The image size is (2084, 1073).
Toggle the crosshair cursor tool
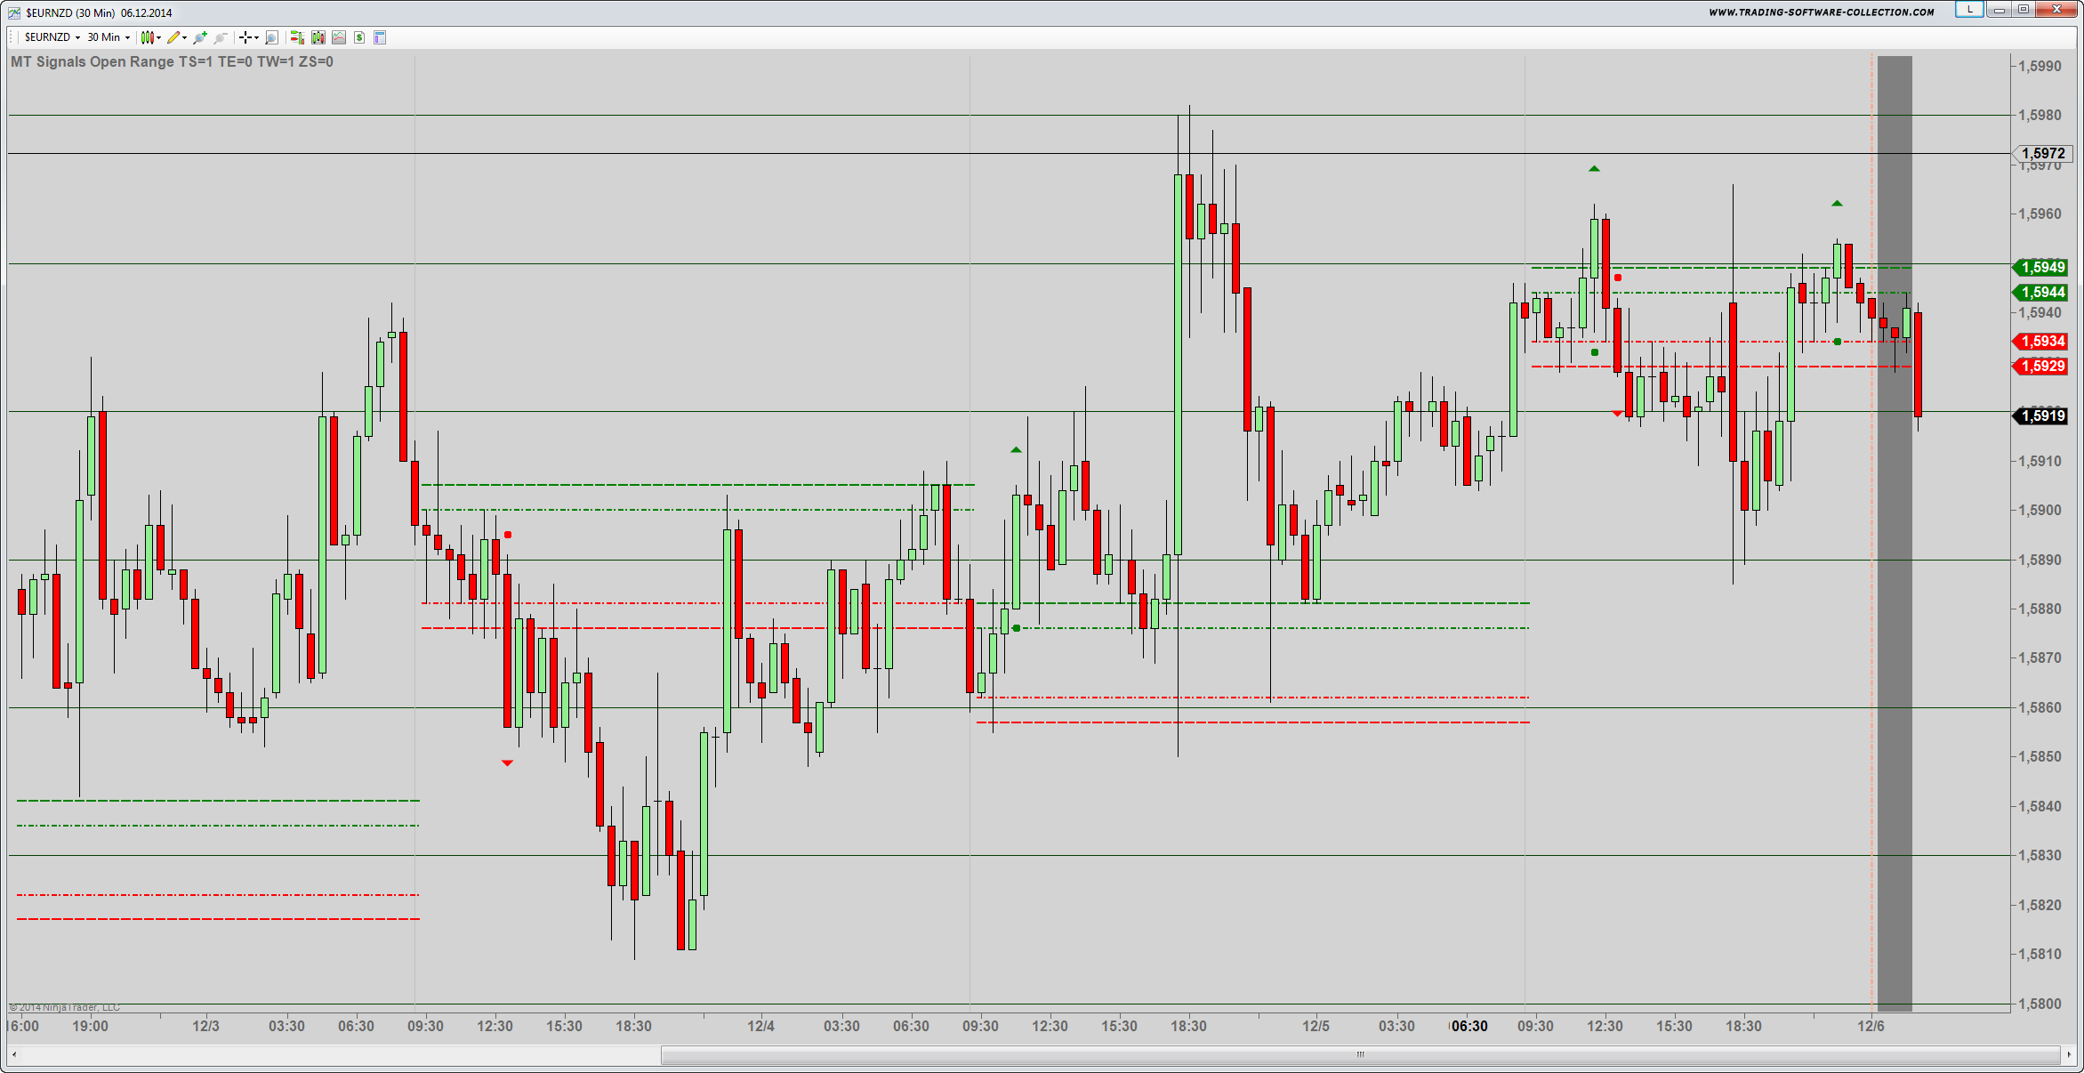coord(246,37)
